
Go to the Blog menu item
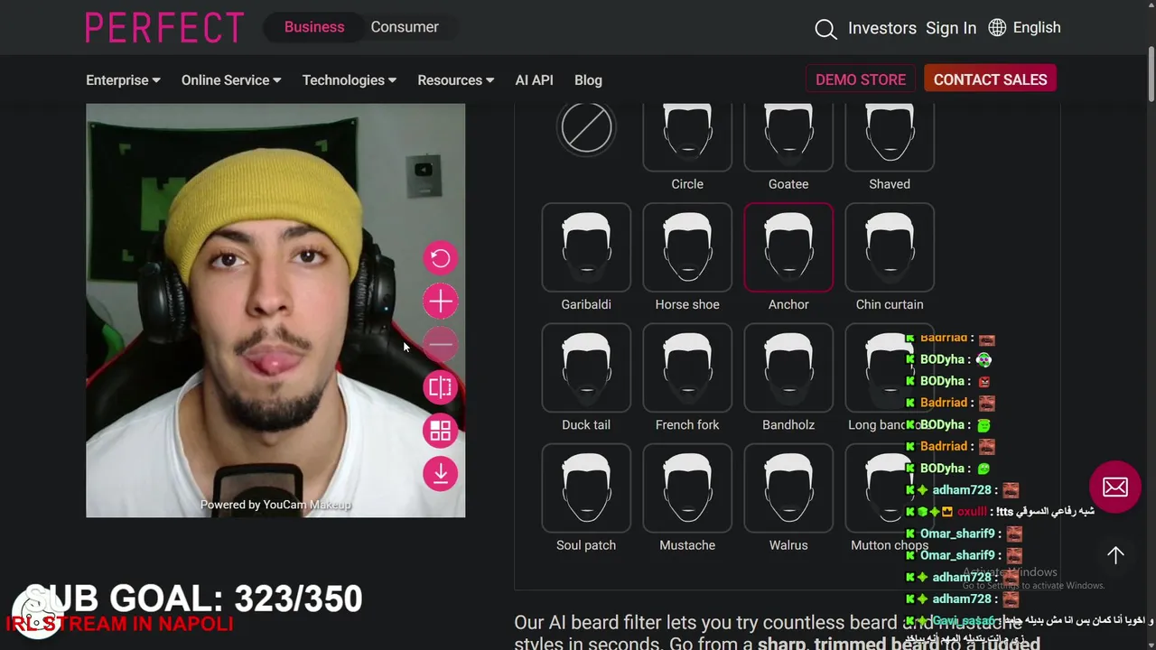[588, 80]
